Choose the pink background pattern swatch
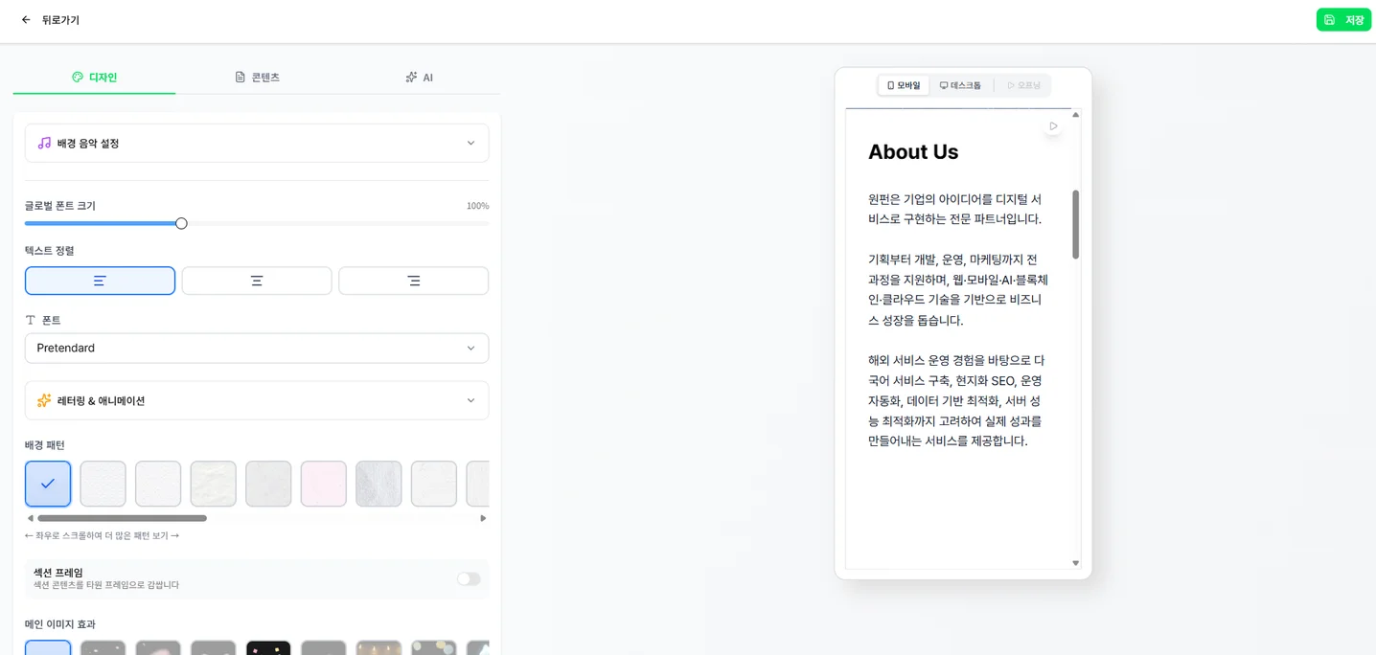This screenshot has width=1376, height=655. click(x=324, y=484)
